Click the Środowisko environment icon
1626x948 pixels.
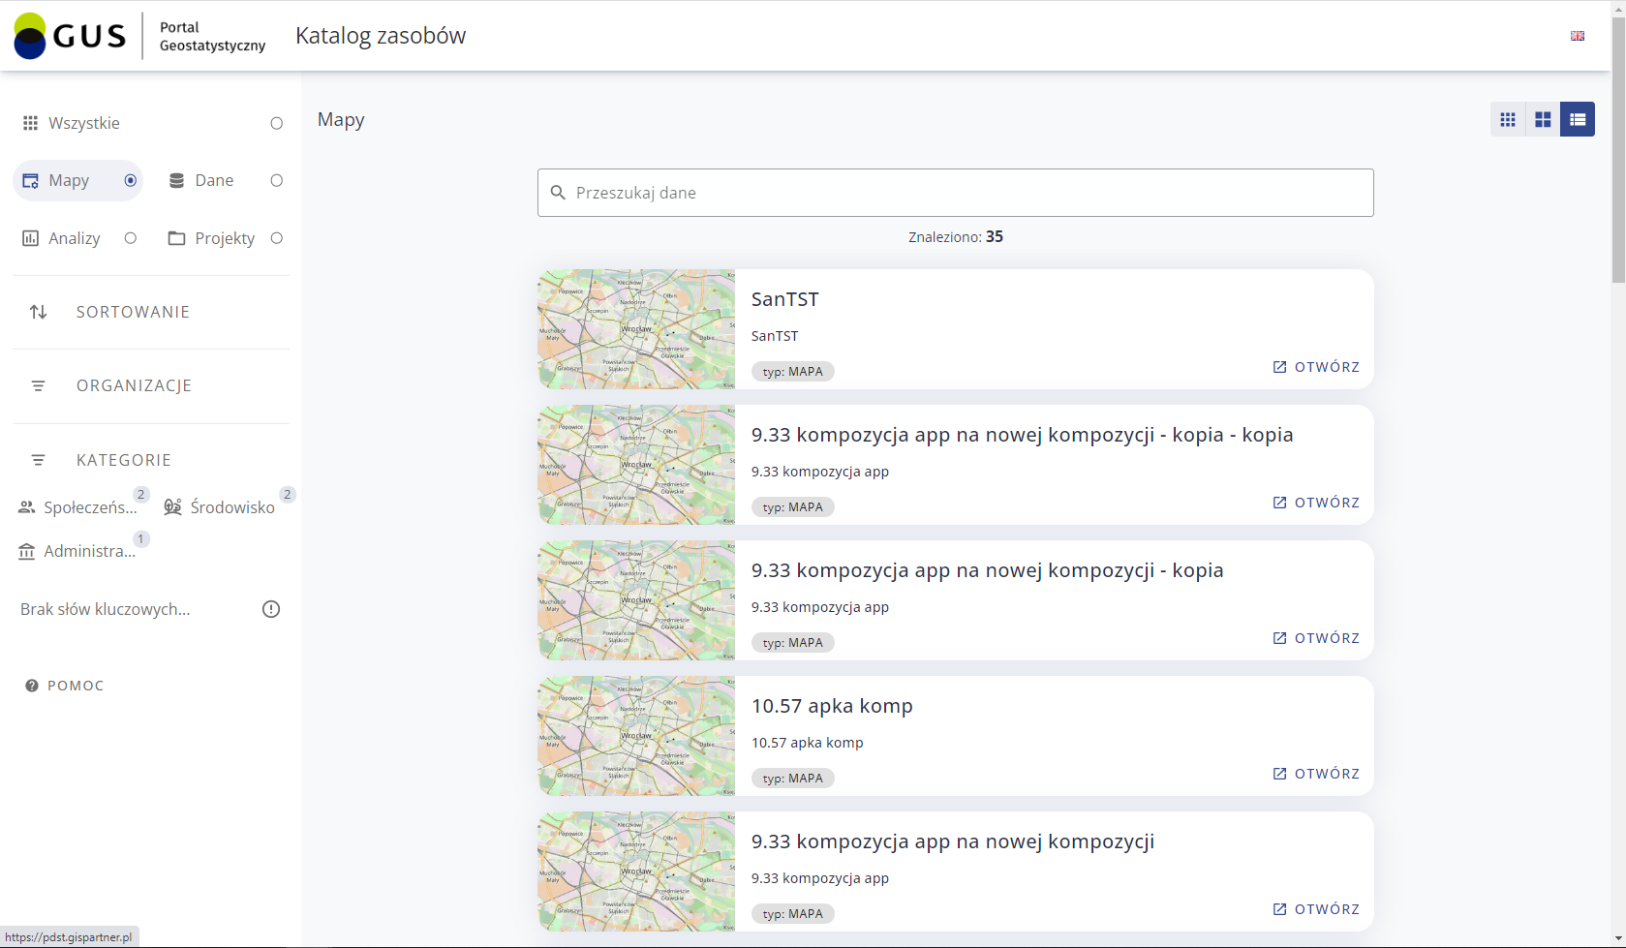point(173,507)
